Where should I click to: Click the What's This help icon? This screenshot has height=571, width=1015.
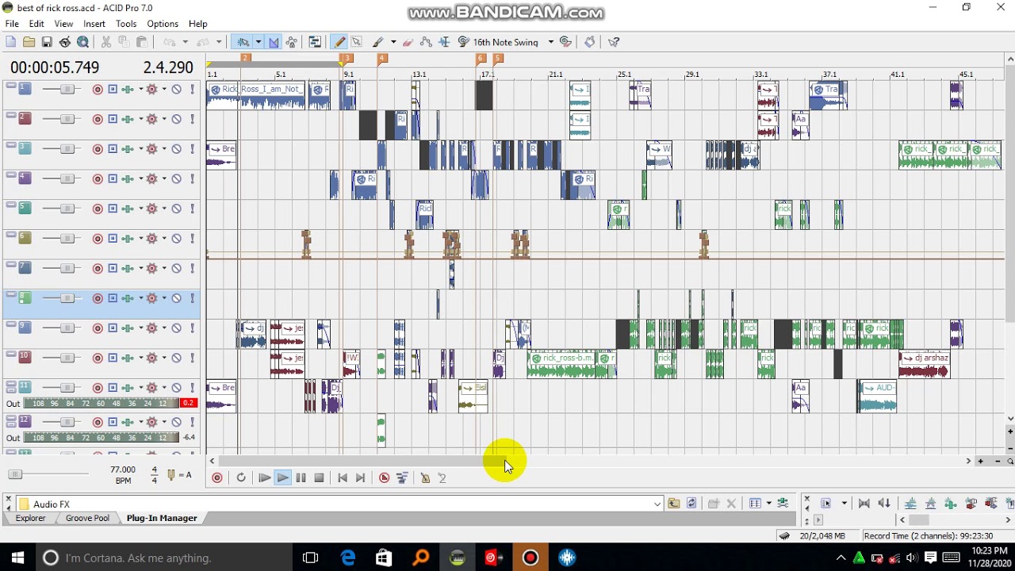pos(614,42)
